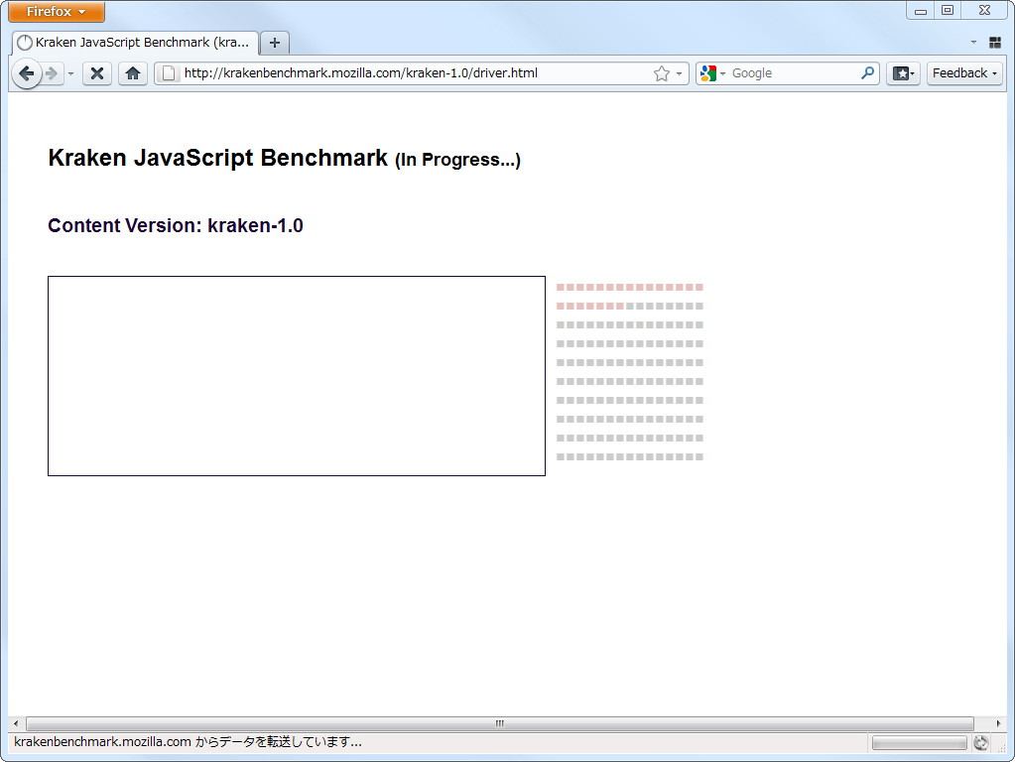Open the tab groups panorama icon

coord(995,43)
